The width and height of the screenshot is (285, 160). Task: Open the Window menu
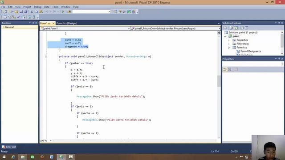(x=65, y=7)
